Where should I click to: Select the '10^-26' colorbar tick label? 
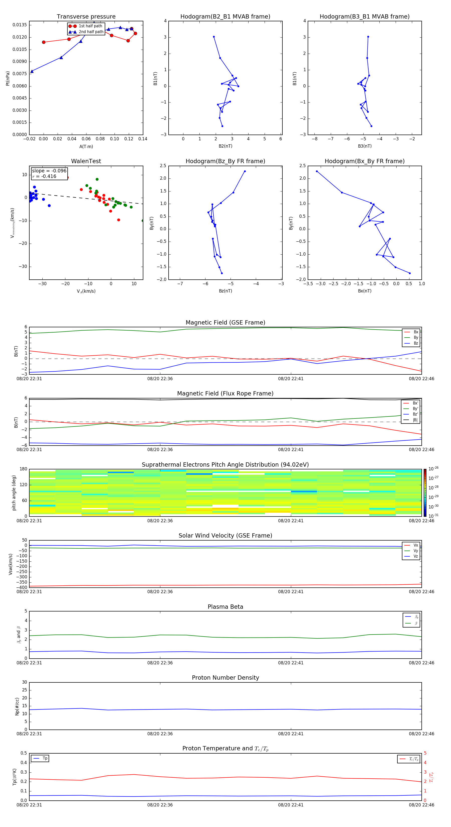(433, 469)
